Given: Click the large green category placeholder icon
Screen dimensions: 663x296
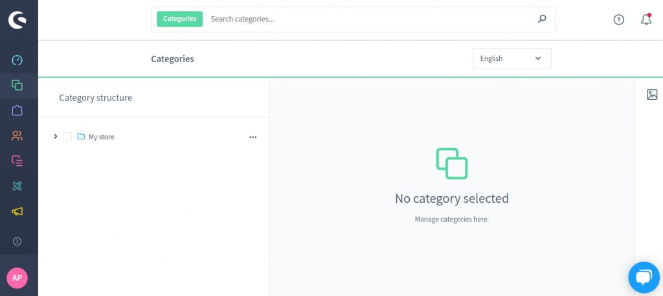Looking at the screenshot, I should click(451, 164).
